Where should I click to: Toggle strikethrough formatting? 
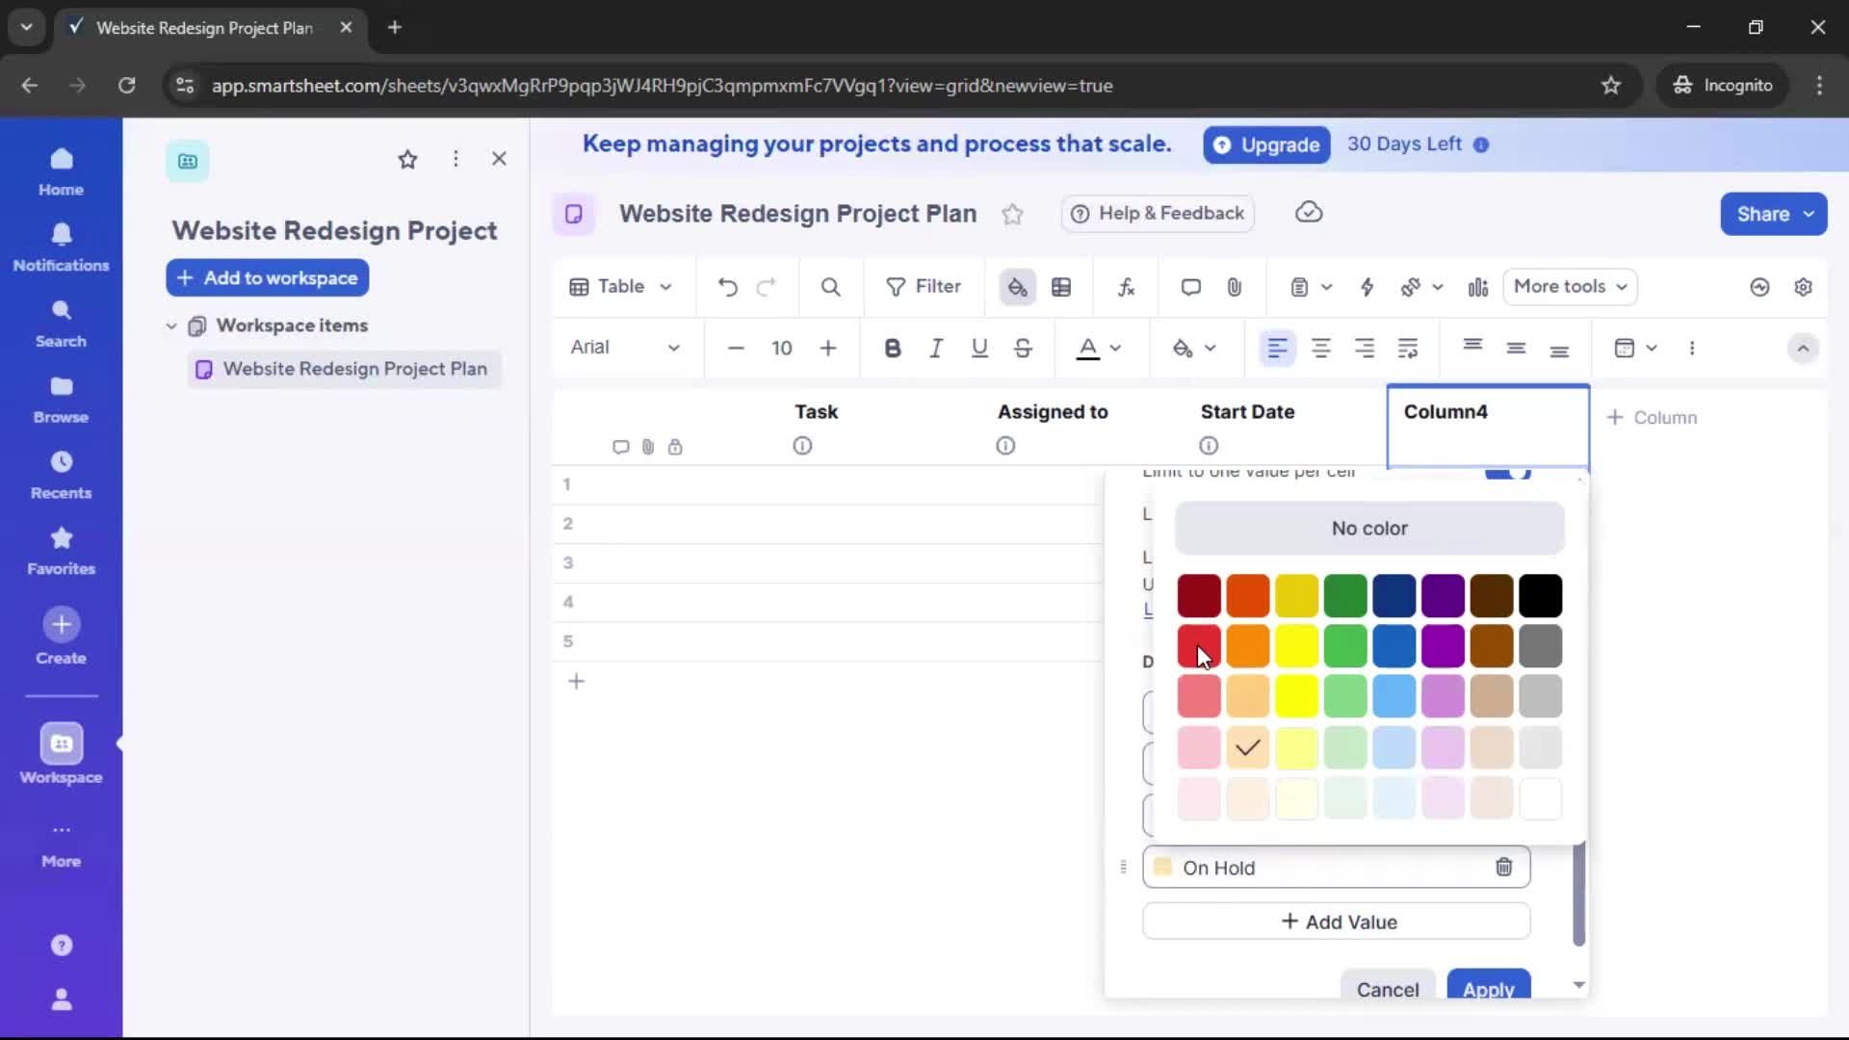point(1023,349)
